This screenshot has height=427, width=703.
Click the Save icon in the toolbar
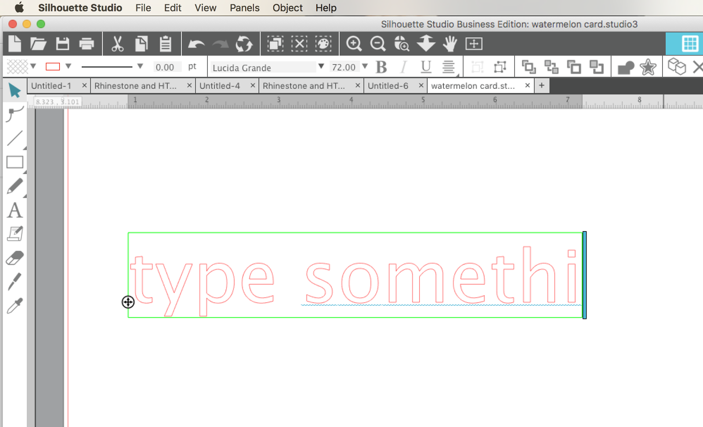[x=62, y=44]
